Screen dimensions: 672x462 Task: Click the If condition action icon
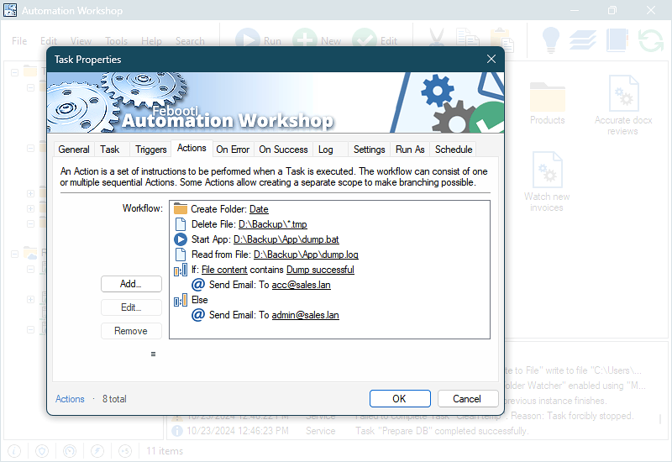(x=181, y=270)
